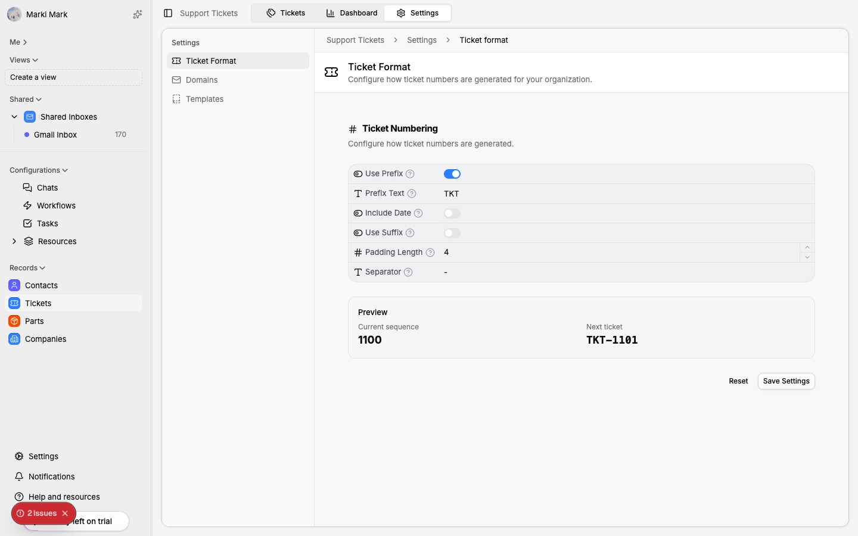Click the Parts orange icon
The image size is (858, 536).
(14, 321)
